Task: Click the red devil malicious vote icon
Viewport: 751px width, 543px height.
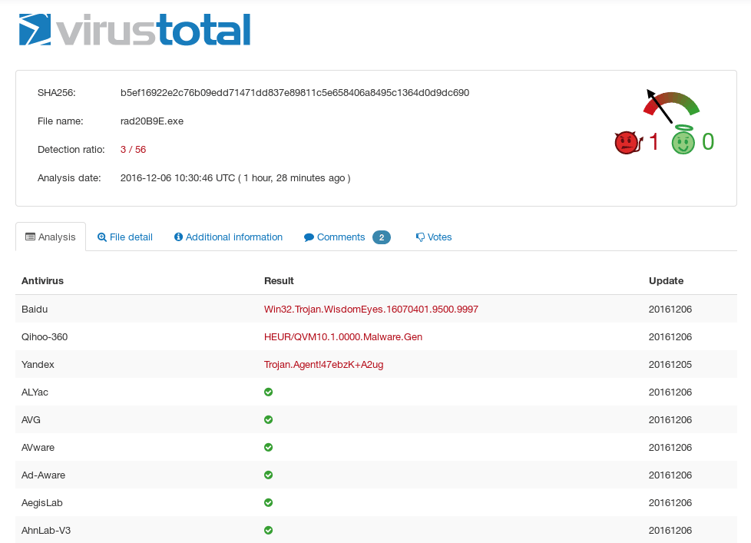Action: click(x=628, y=142)
